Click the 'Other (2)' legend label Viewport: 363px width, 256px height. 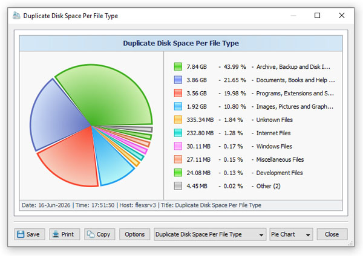268,186
